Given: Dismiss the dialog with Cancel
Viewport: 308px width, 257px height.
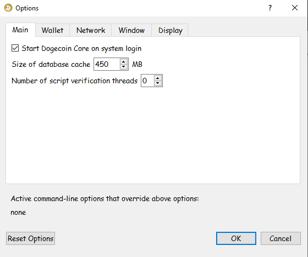Looking at the screenshot, I should pyautogui.click(x=280, y=238).
